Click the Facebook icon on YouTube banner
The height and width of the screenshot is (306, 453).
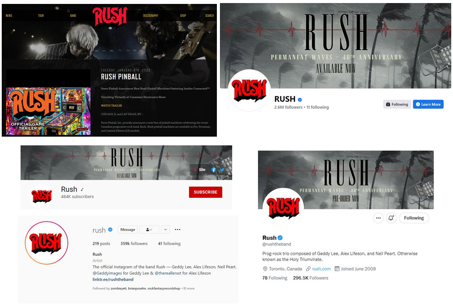(213, 169)
